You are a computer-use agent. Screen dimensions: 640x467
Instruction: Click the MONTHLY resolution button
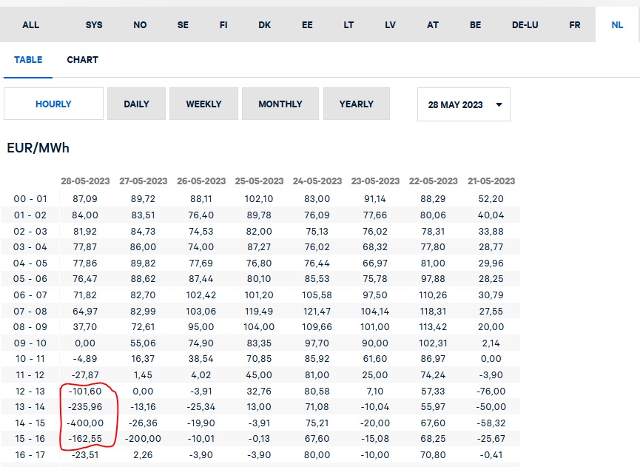pyautogui.click(x=280, y=104)
